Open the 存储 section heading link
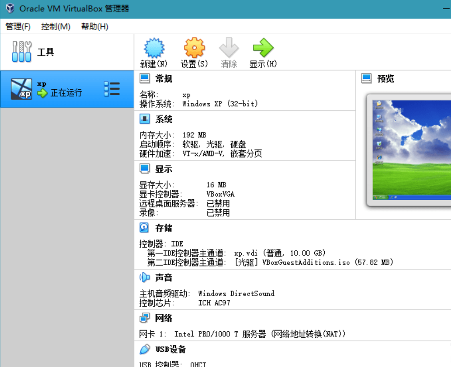Screen dimensions: 451x367 (164, 228)
